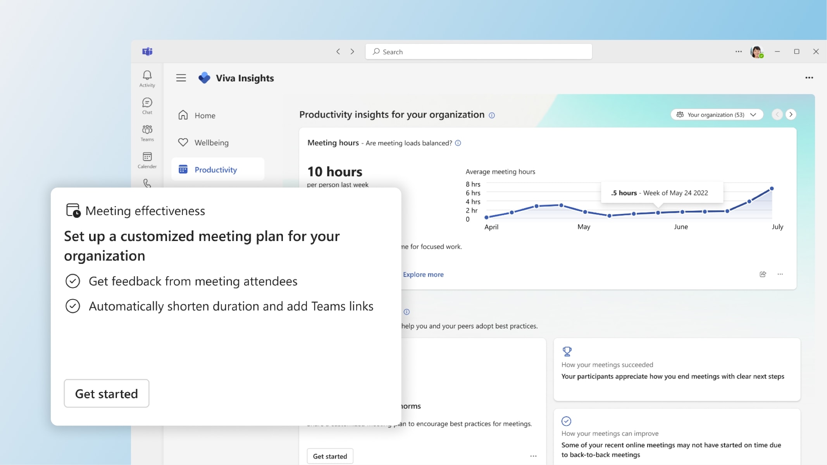The width and height of the screenshot is (827, 465).
Task: Open the How your meetings succeeded card
Action: (677, 370)
